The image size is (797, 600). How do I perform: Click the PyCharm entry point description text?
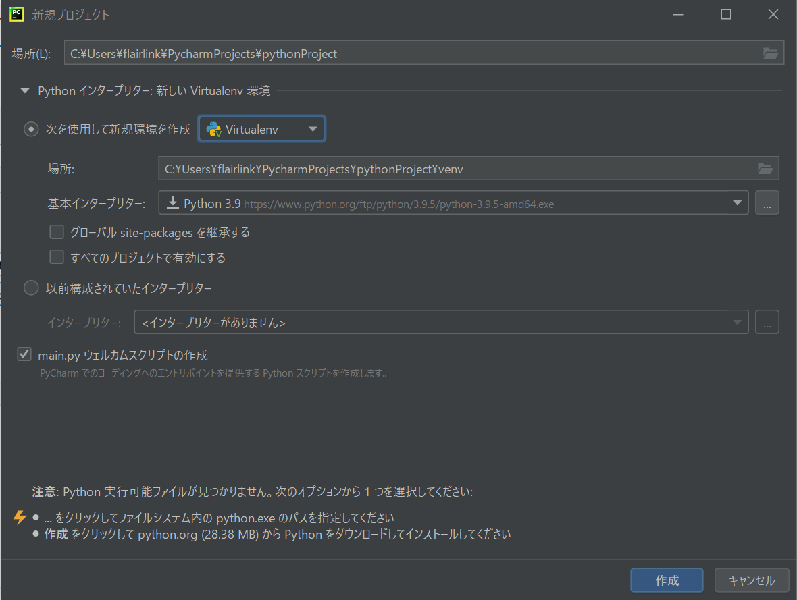click(215, 373)
